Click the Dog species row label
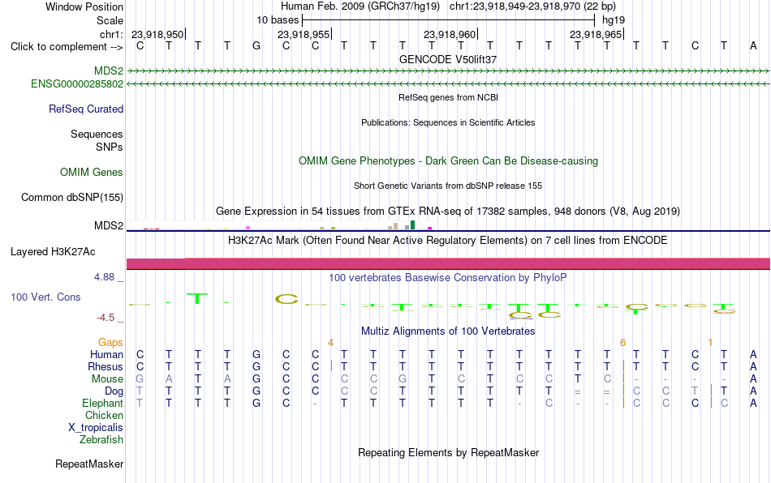The width and height of the screenshot is (771, 483). tap(114, 391)
